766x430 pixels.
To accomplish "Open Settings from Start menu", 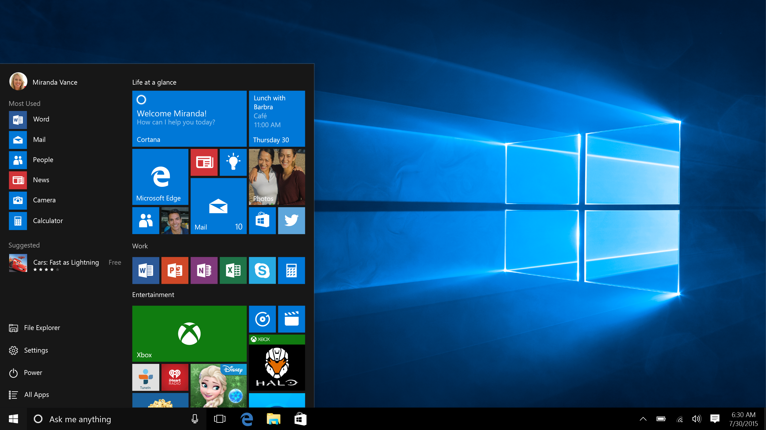I will pos(36,350).
